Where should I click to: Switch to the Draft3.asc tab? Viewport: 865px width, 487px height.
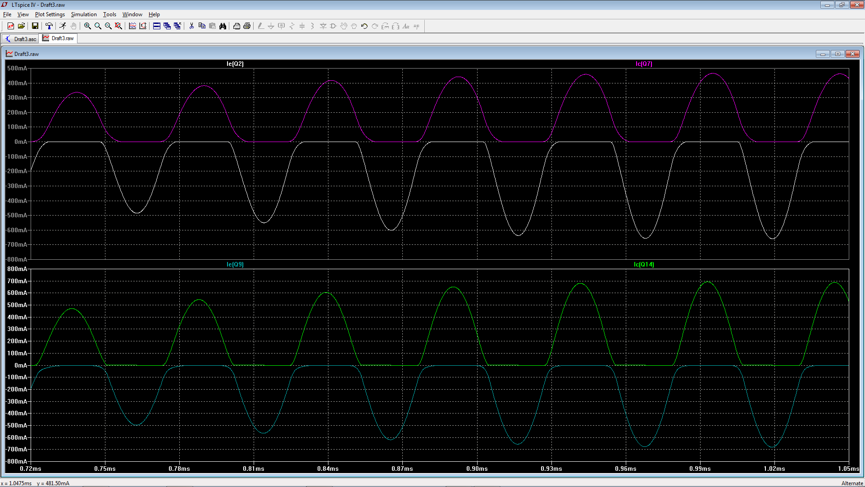21,39
